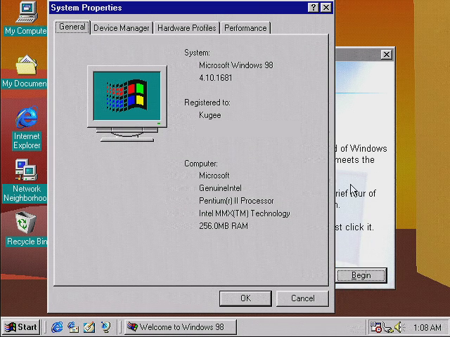The height and width of the screenshot is (337, 450).
Task: Click the "Intel MMX(TM) Technology" line
Action: [245, 213]
